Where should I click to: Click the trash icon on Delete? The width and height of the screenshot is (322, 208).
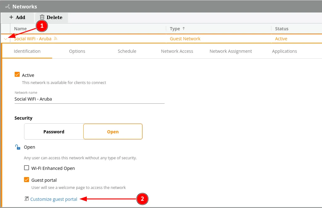click(42, 17)
